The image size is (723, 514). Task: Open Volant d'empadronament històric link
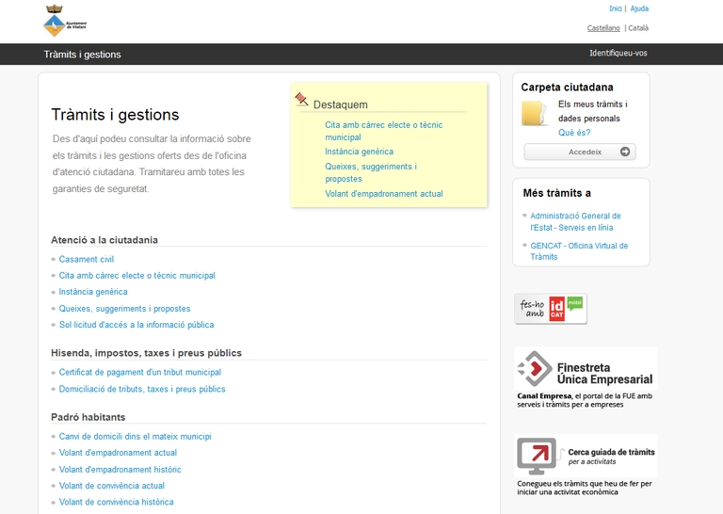tap(120, 470)
